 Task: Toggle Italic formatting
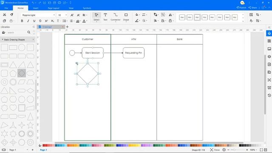coord(28,21)
